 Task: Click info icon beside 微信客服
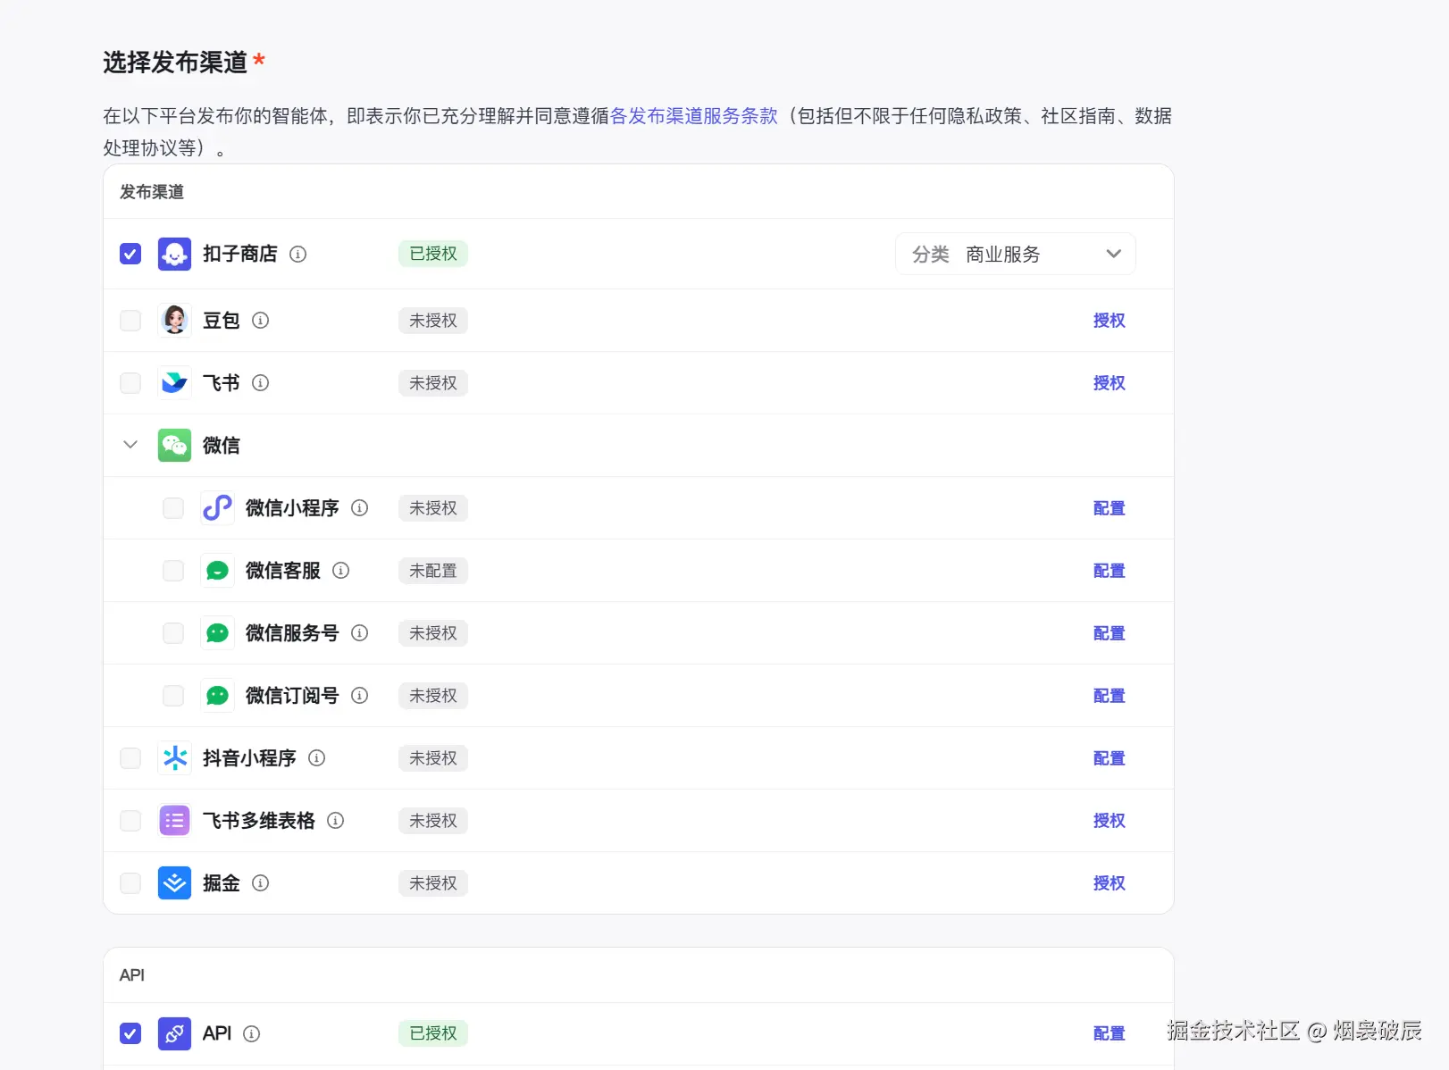[x=341, y=570]
